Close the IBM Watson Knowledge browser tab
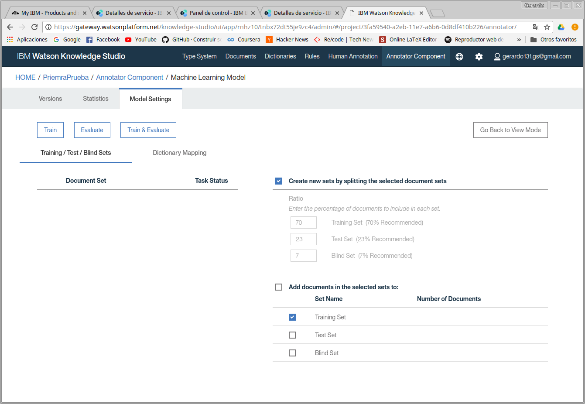 coord(421,13)
